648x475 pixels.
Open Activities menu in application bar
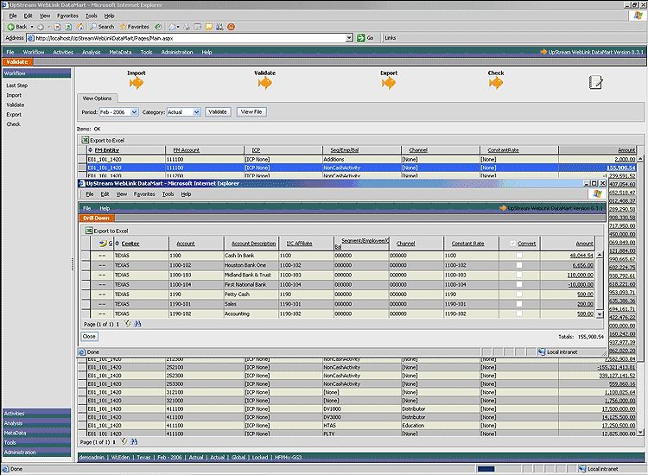tap(63, 52)
